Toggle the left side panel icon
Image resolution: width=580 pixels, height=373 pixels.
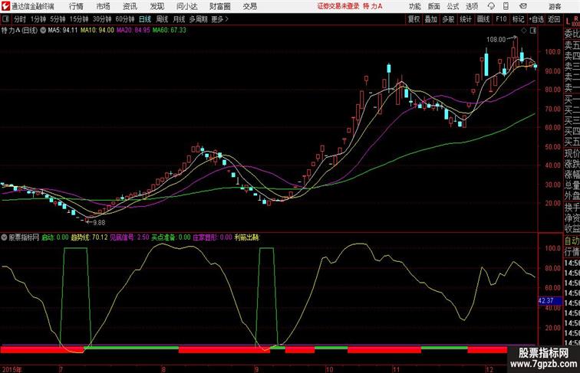click(5, 19)
